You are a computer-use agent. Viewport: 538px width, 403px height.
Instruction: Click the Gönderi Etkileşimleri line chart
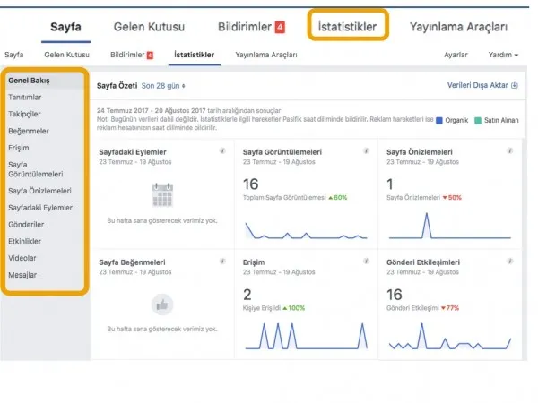[x=450, y=336]
